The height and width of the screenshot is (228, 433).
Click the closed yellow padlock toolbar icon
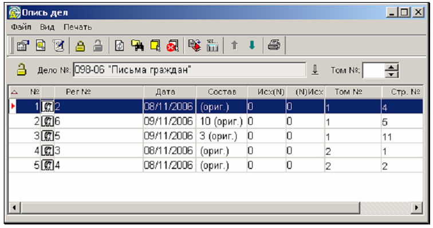point(80,46)
